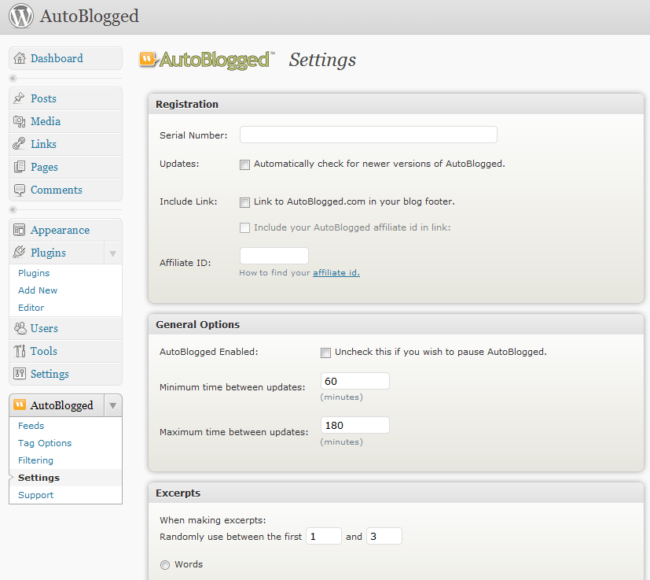
Task: Toggle the AutoBlogged Enabled checkbox
Action: [x=326, y=353]
